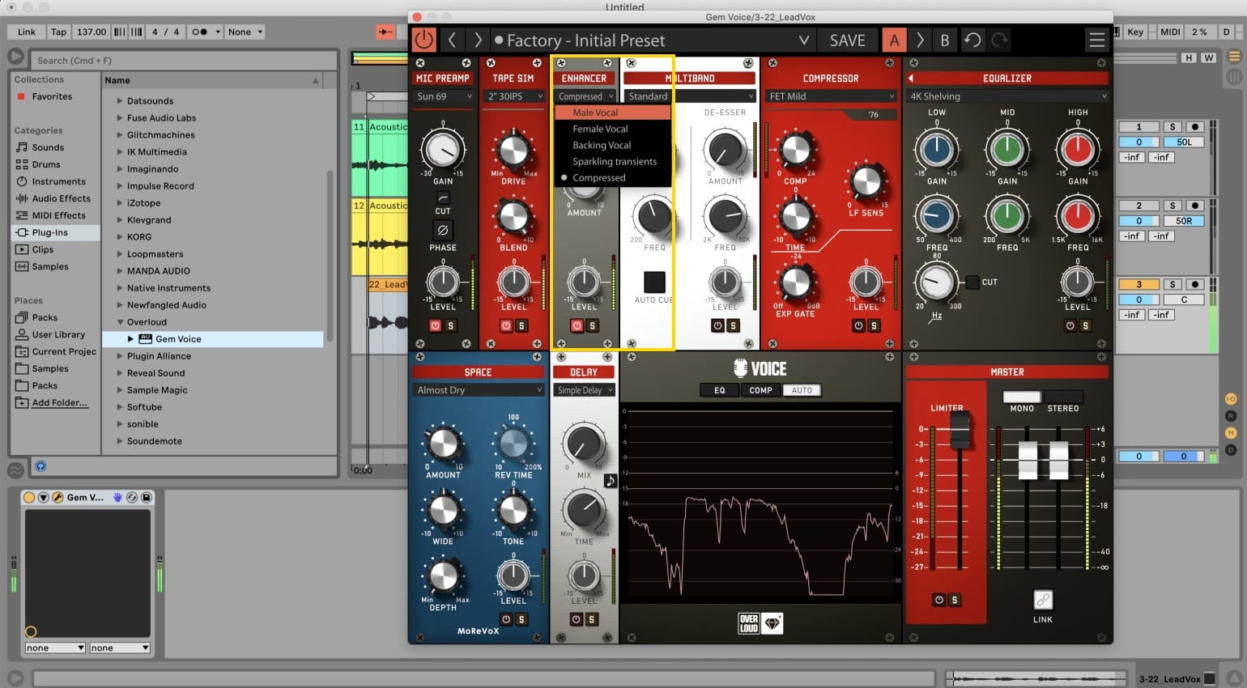This screenshot has width=1247, height=688.
Task: Copy A to B with arrow icon
Action: (x=920, y=40)
